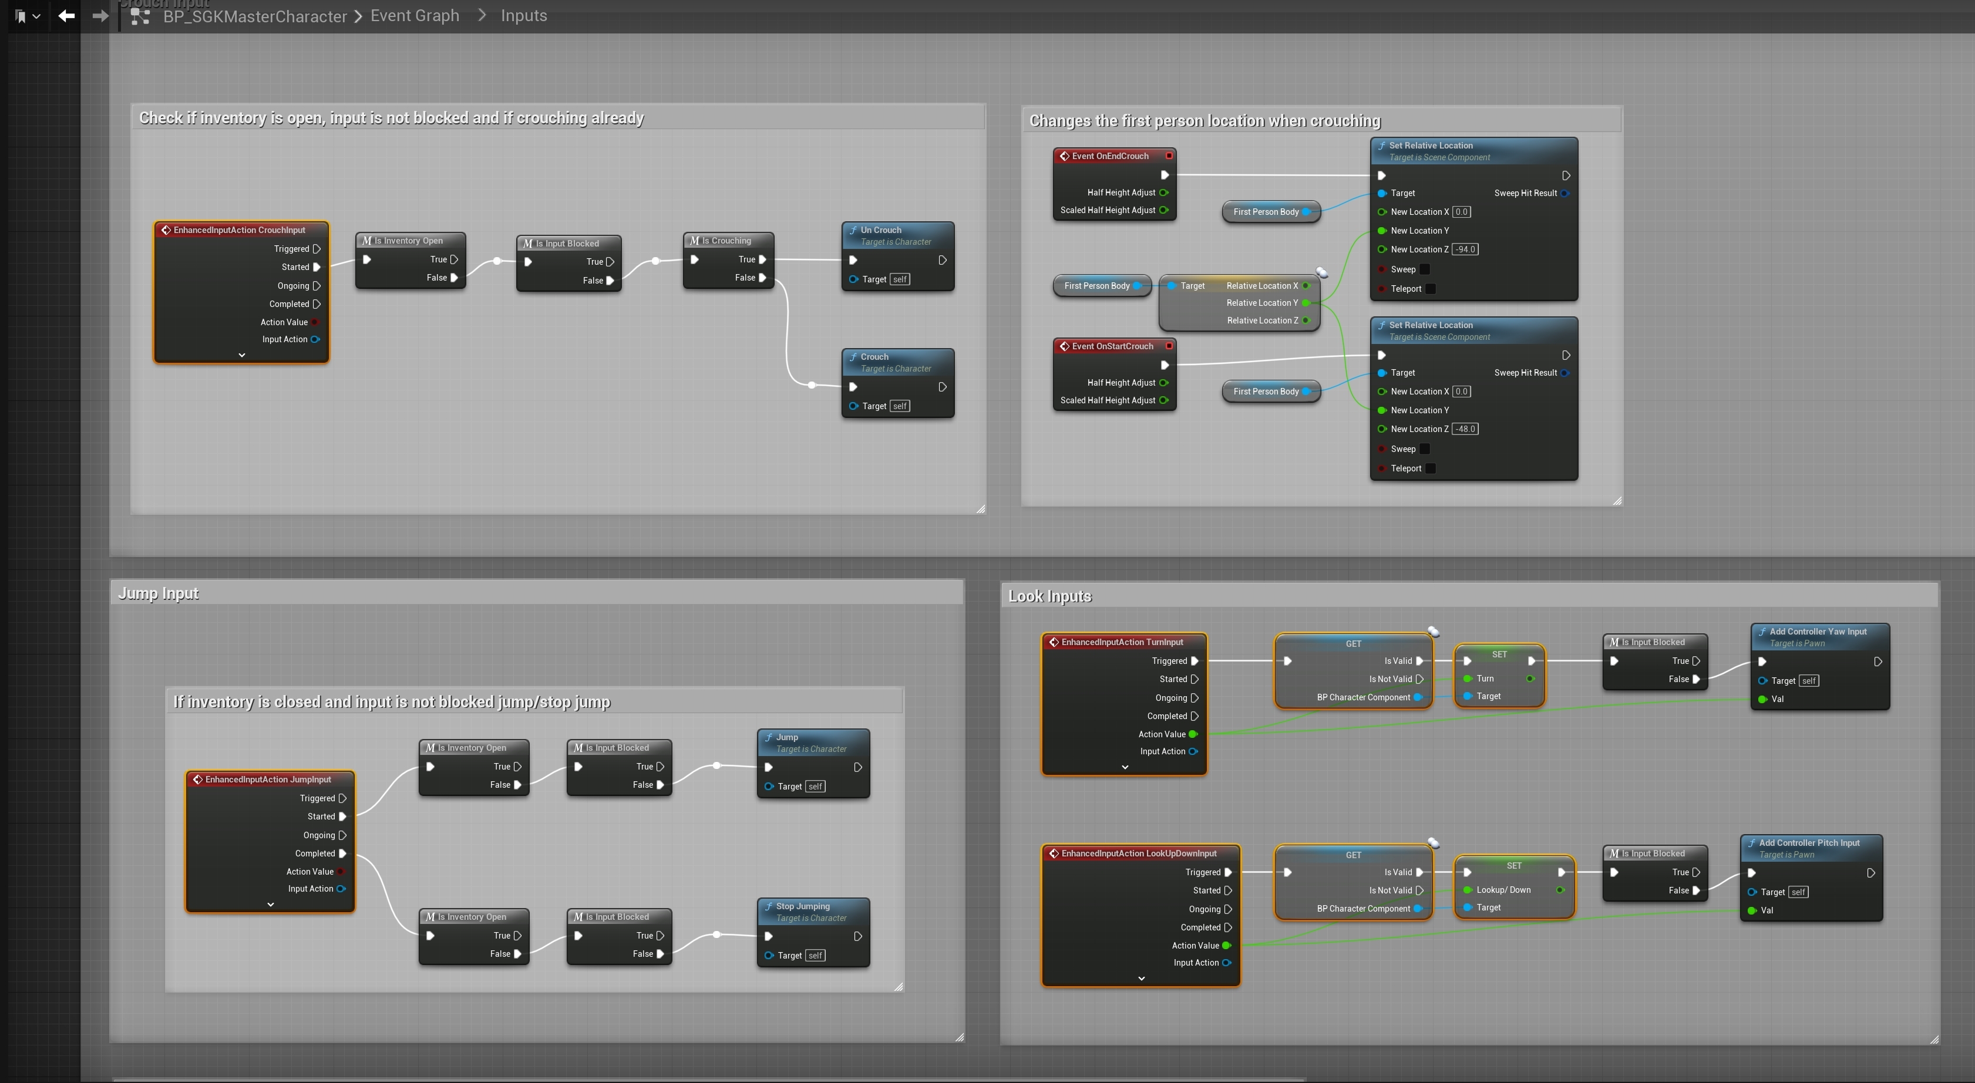Click the Event OnEndCrouch node event icon
This screenshot has width=1975, height=1083.
[1064, 156]
